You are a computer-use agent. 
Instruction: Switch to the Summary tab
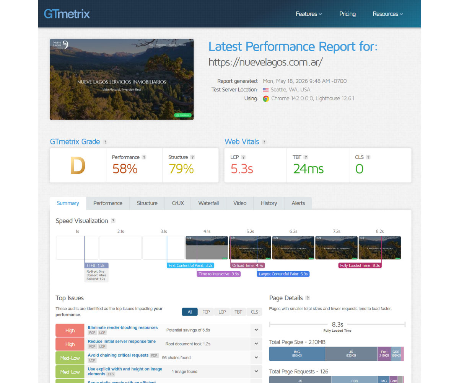(68, 203)
